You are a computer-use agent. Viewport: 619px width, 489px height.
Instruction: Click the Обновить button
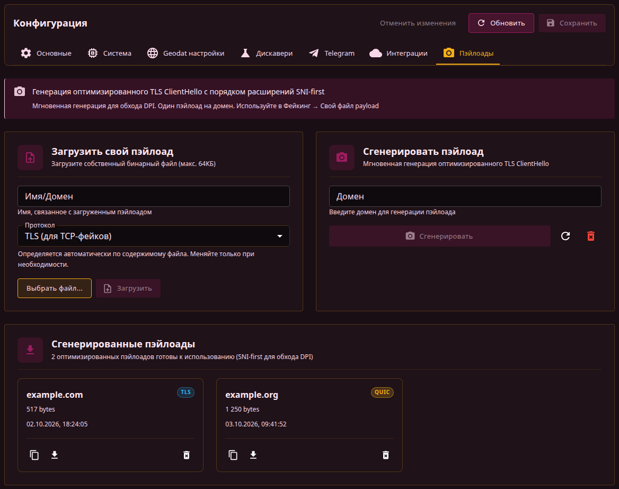pyautogui.click(x=501, y=23)
